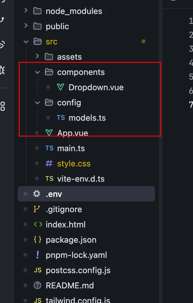Click the exclamation icon beside pnpm-lock.yaml
193x303 pixels.
pos(37,255)
